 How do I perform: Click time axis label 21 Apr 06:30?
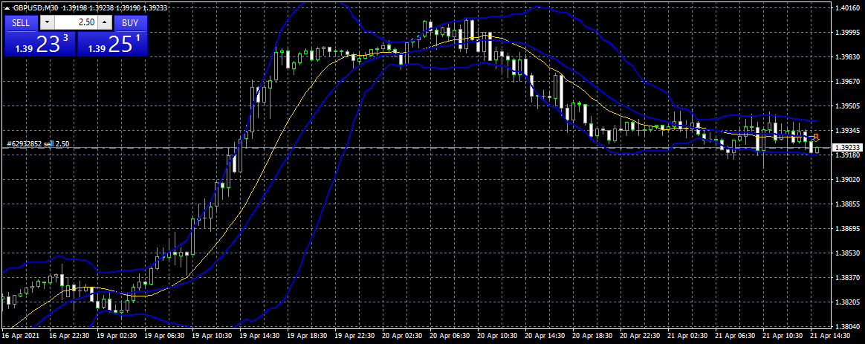pos(734,335)
